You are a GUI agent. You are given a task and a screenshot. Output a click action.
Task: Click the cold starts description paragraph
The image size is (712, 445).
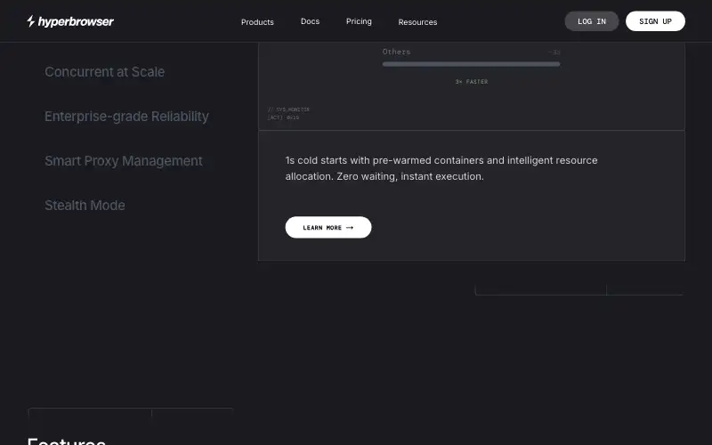pyautogui.click(x=441, y=168)
